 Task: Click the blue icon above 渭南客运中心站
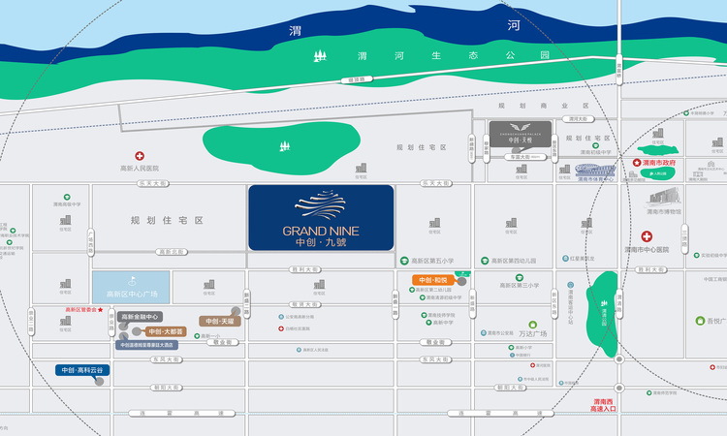pyautogui.click(x=570, y=285)
